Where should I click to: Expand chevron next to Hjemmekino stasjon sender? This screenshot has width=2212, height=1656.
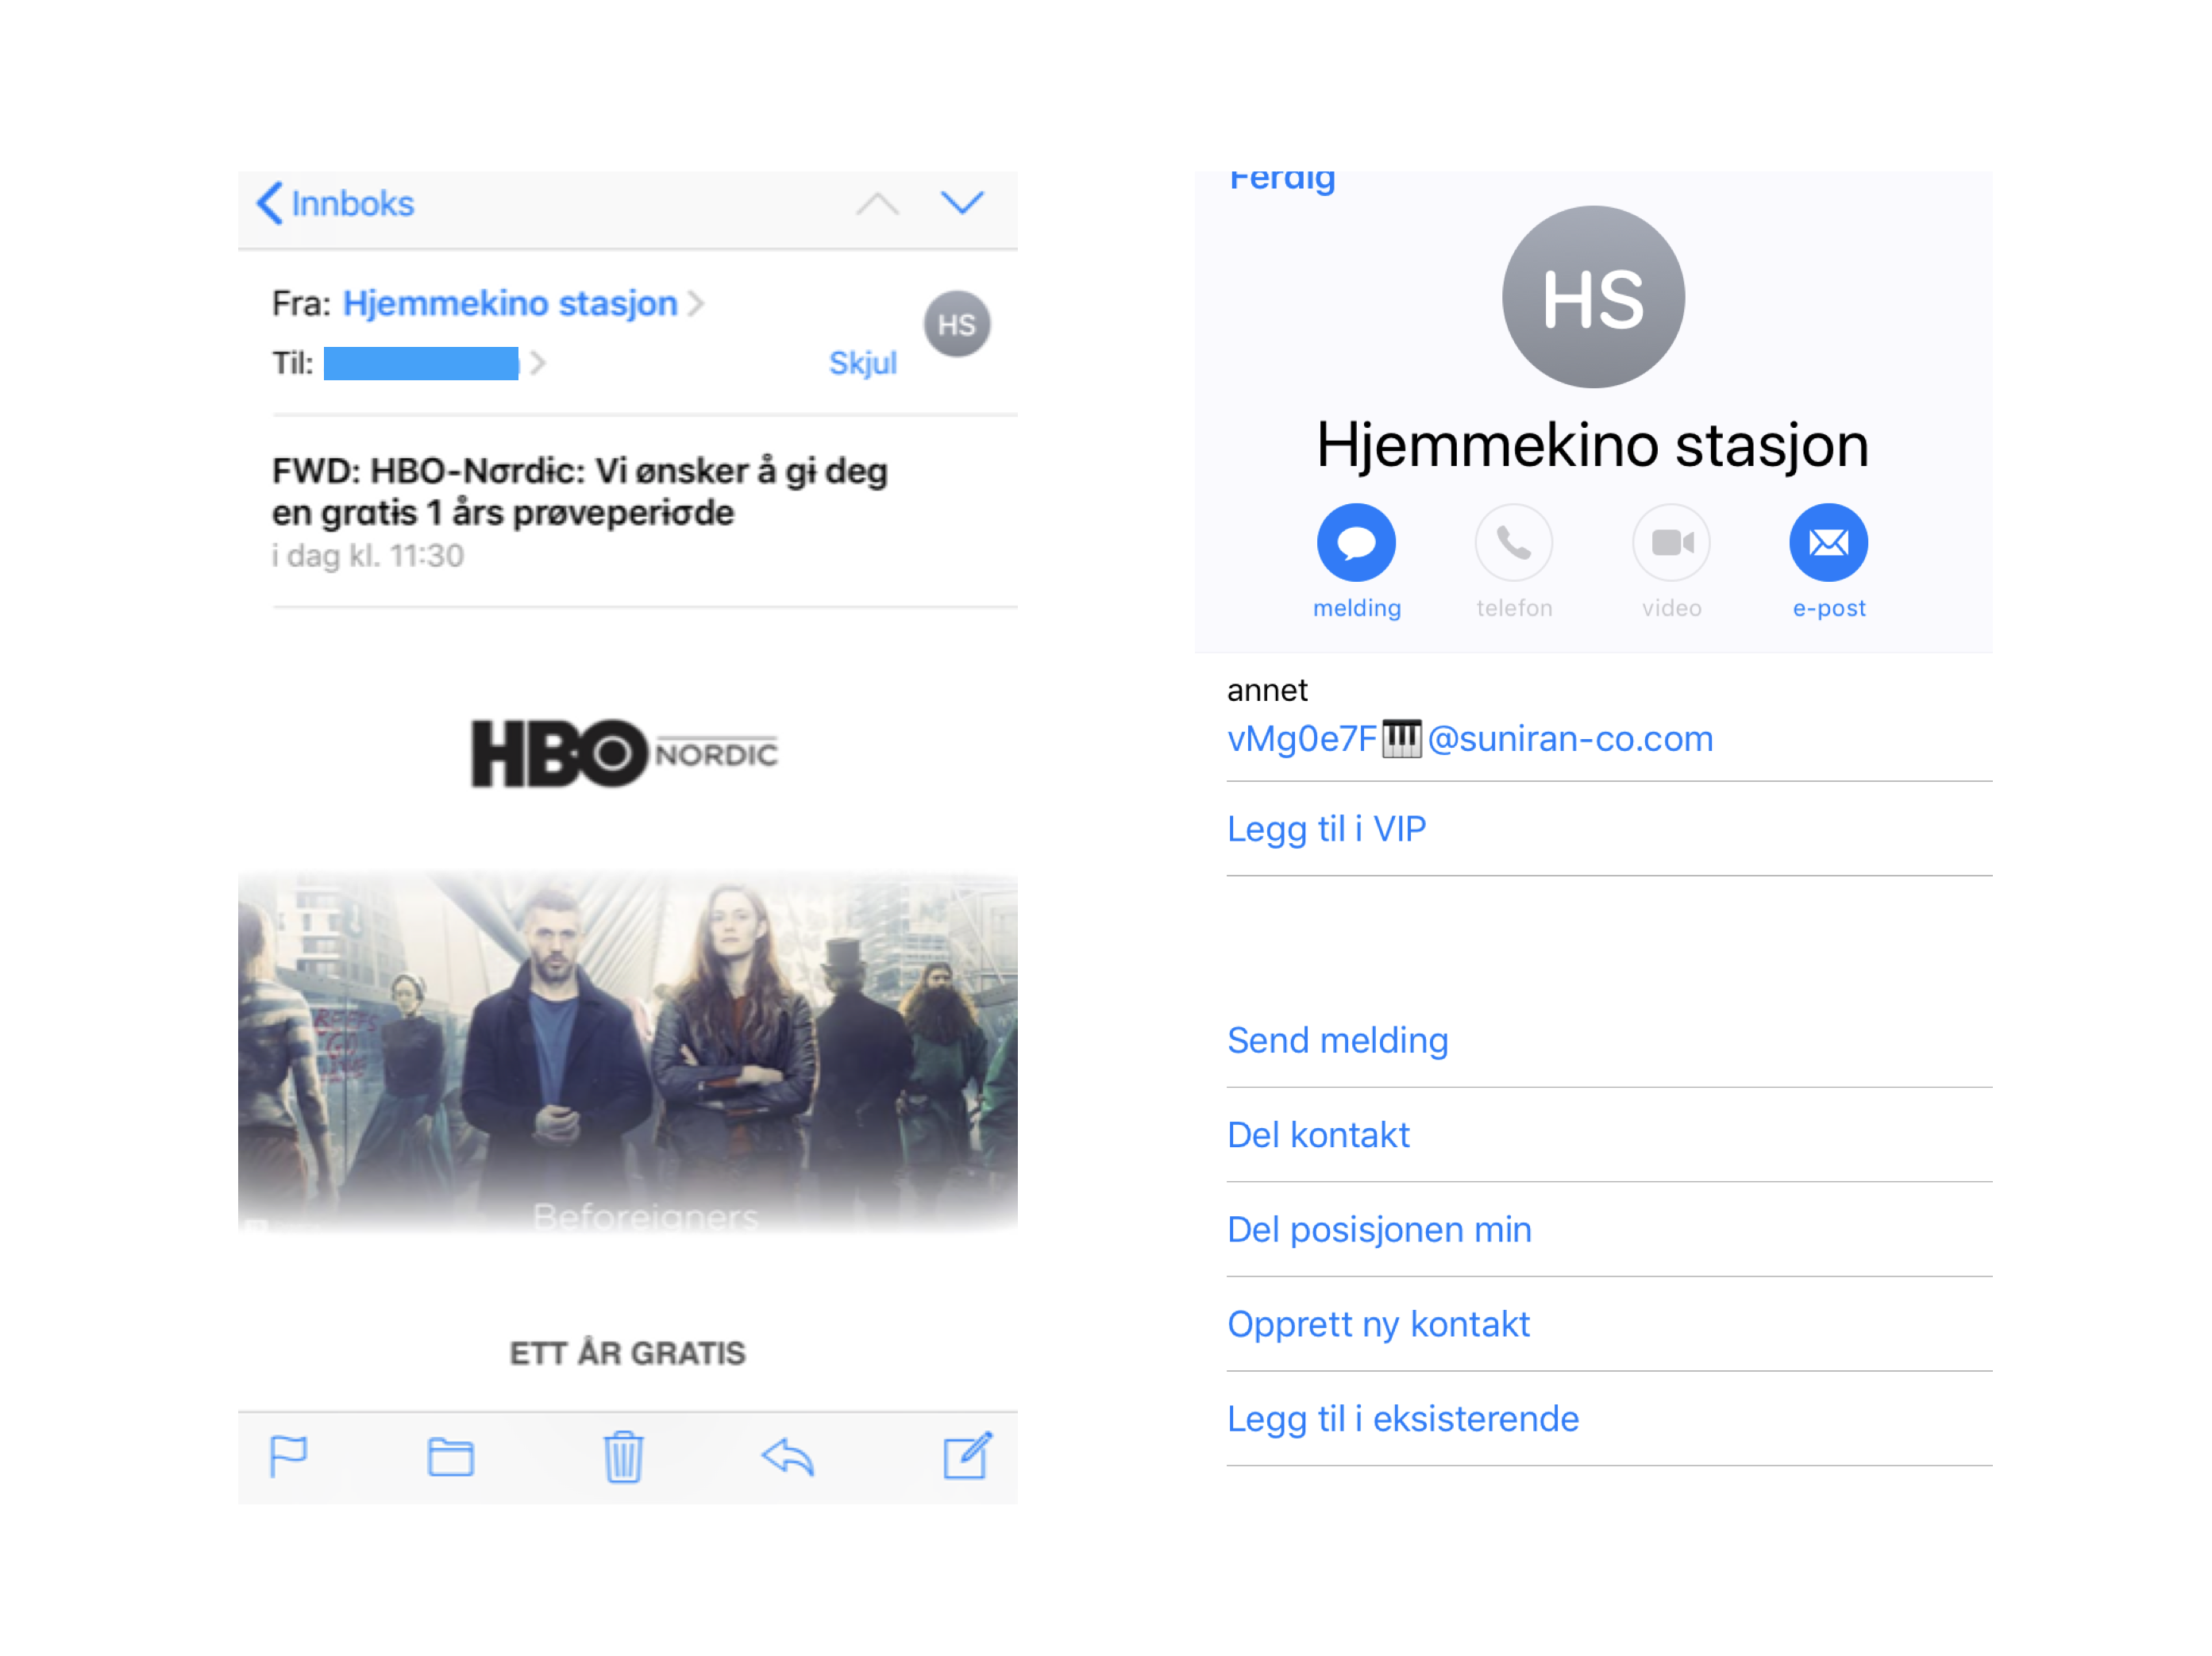[697, 303]
